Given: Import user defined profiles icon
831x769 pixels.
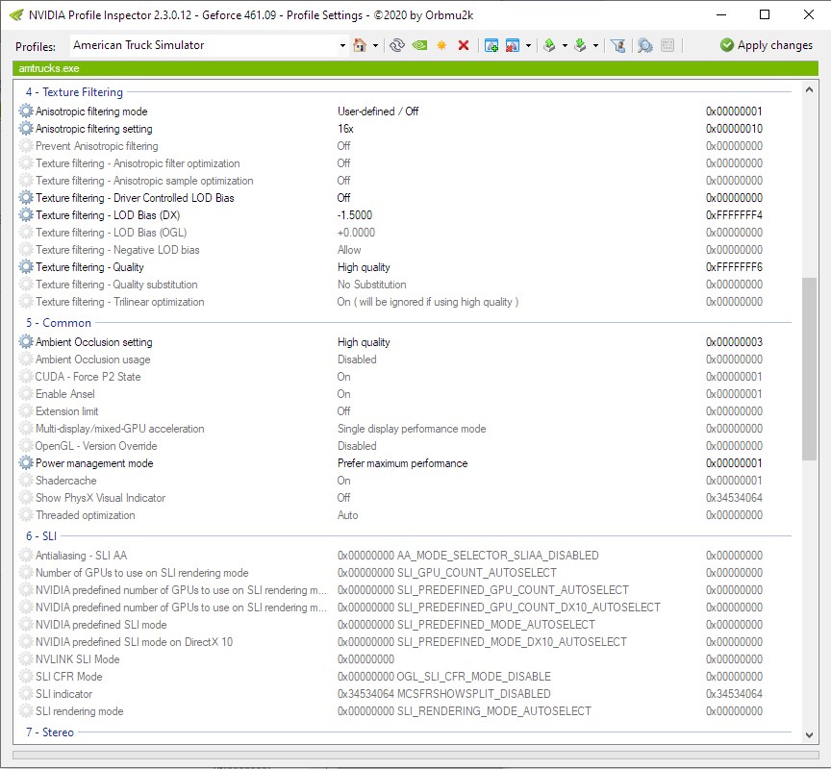Looking at the screenshot, I should pos(580,45).
